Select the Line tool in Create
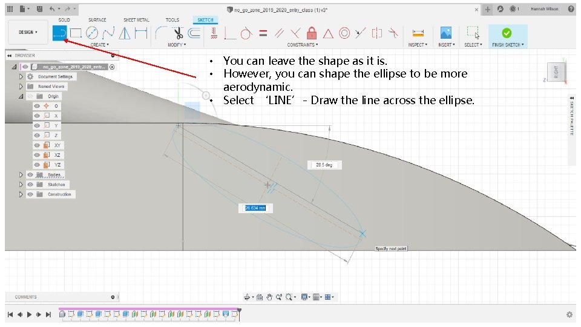The image size is (581, 327). (x=60, y=33)
